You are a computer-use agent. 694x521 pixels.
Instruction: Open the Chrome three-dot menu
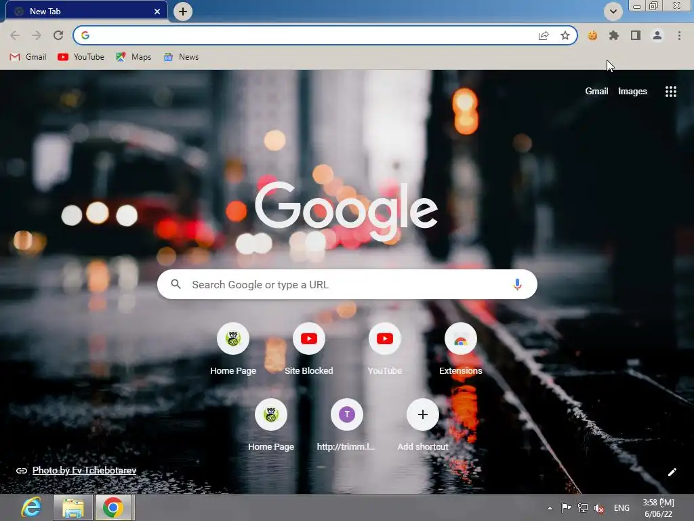pos(679,35)
